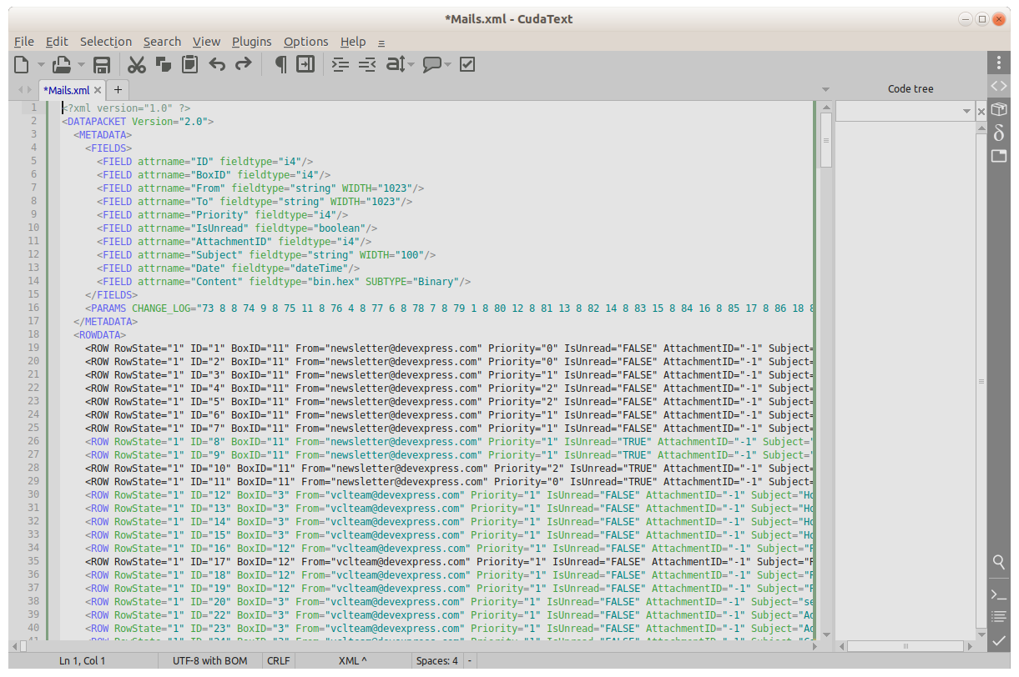Click the Indent lines toolbar icon
This screenshot has height=677, width=1019.
coord(341,65)
